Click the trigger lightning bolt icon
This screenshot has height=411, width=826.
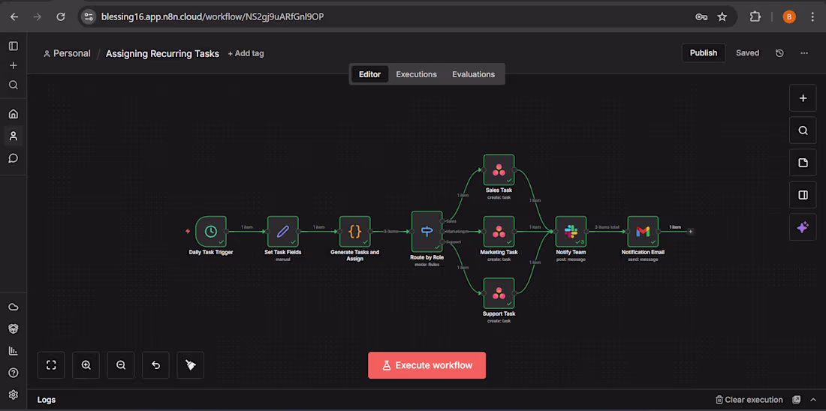coord(188,231)
